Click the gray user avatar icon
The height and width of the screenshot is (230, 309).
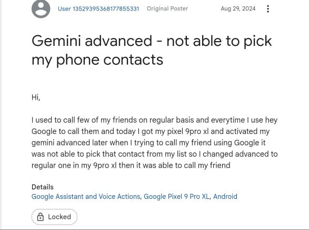click(41, 8)
